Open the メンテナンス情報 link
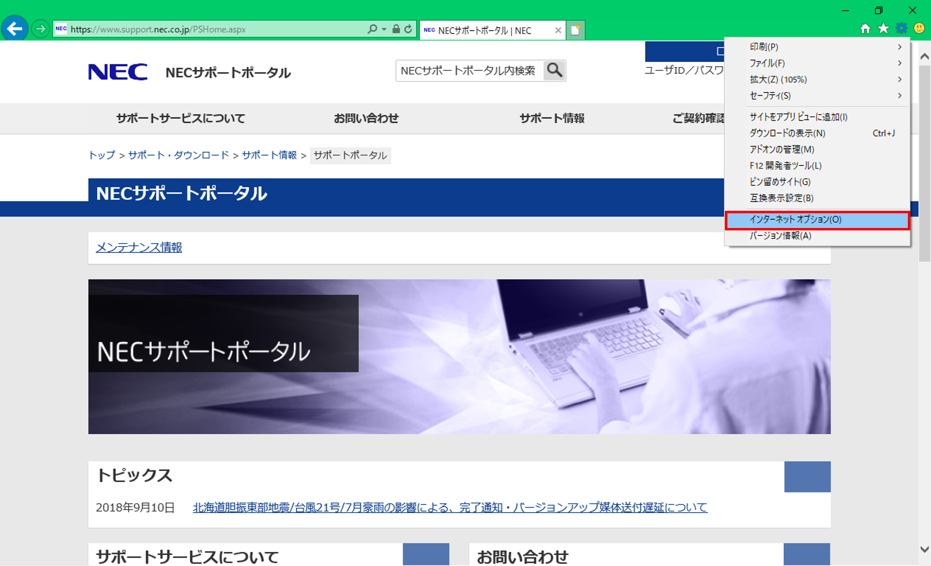This screenshot has height=566, width=931. tap(139, 248)
